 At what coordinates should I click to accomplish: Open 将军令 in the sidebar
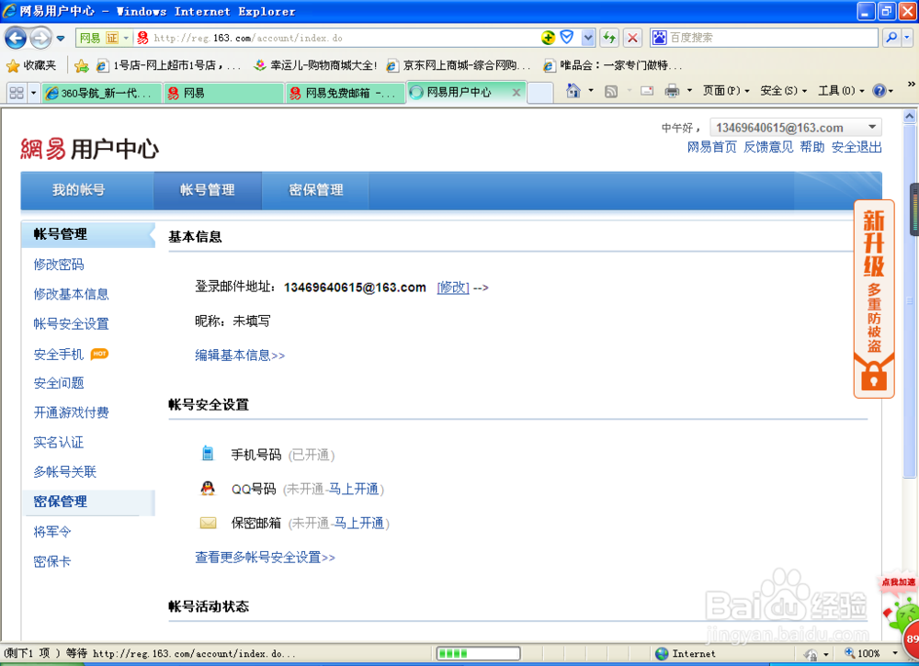[52, 532]
